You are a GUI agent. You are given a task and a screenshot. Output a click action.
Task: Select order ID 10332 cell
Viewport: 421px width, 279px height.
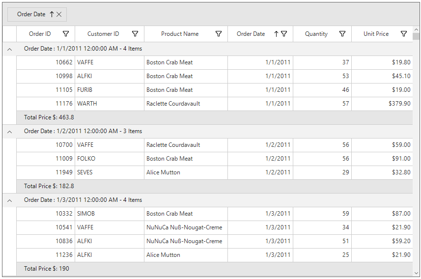click(46, 214)
